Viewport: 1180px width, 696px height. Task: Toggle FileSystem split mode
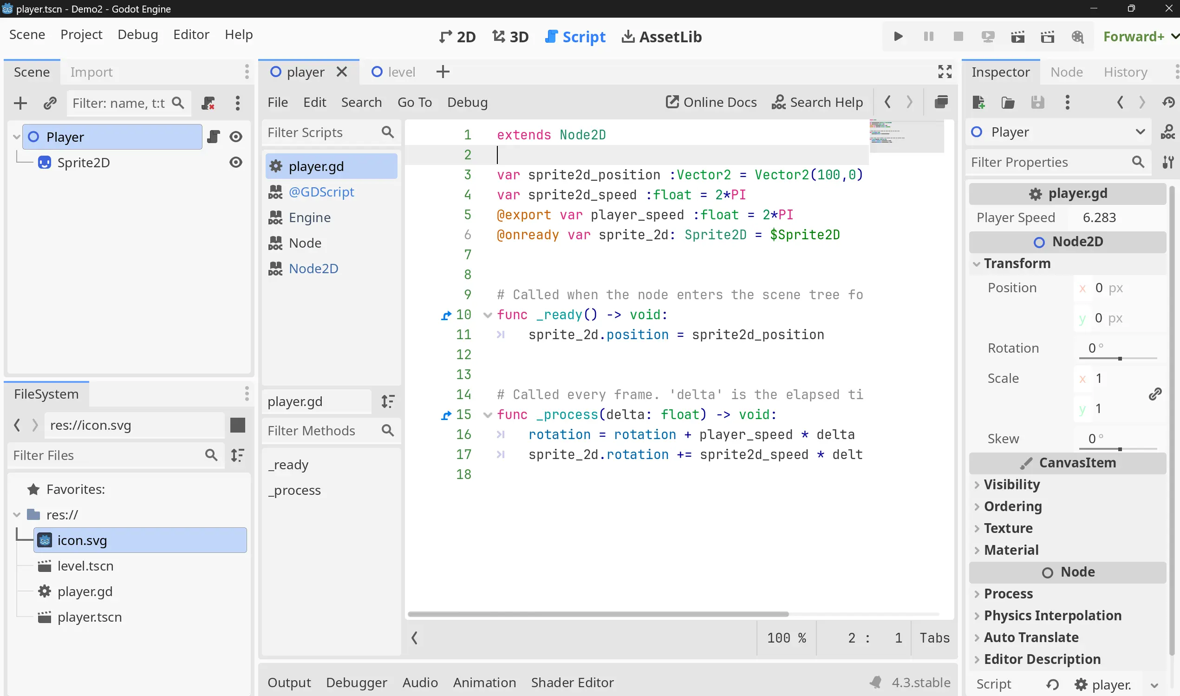[238, 426]
